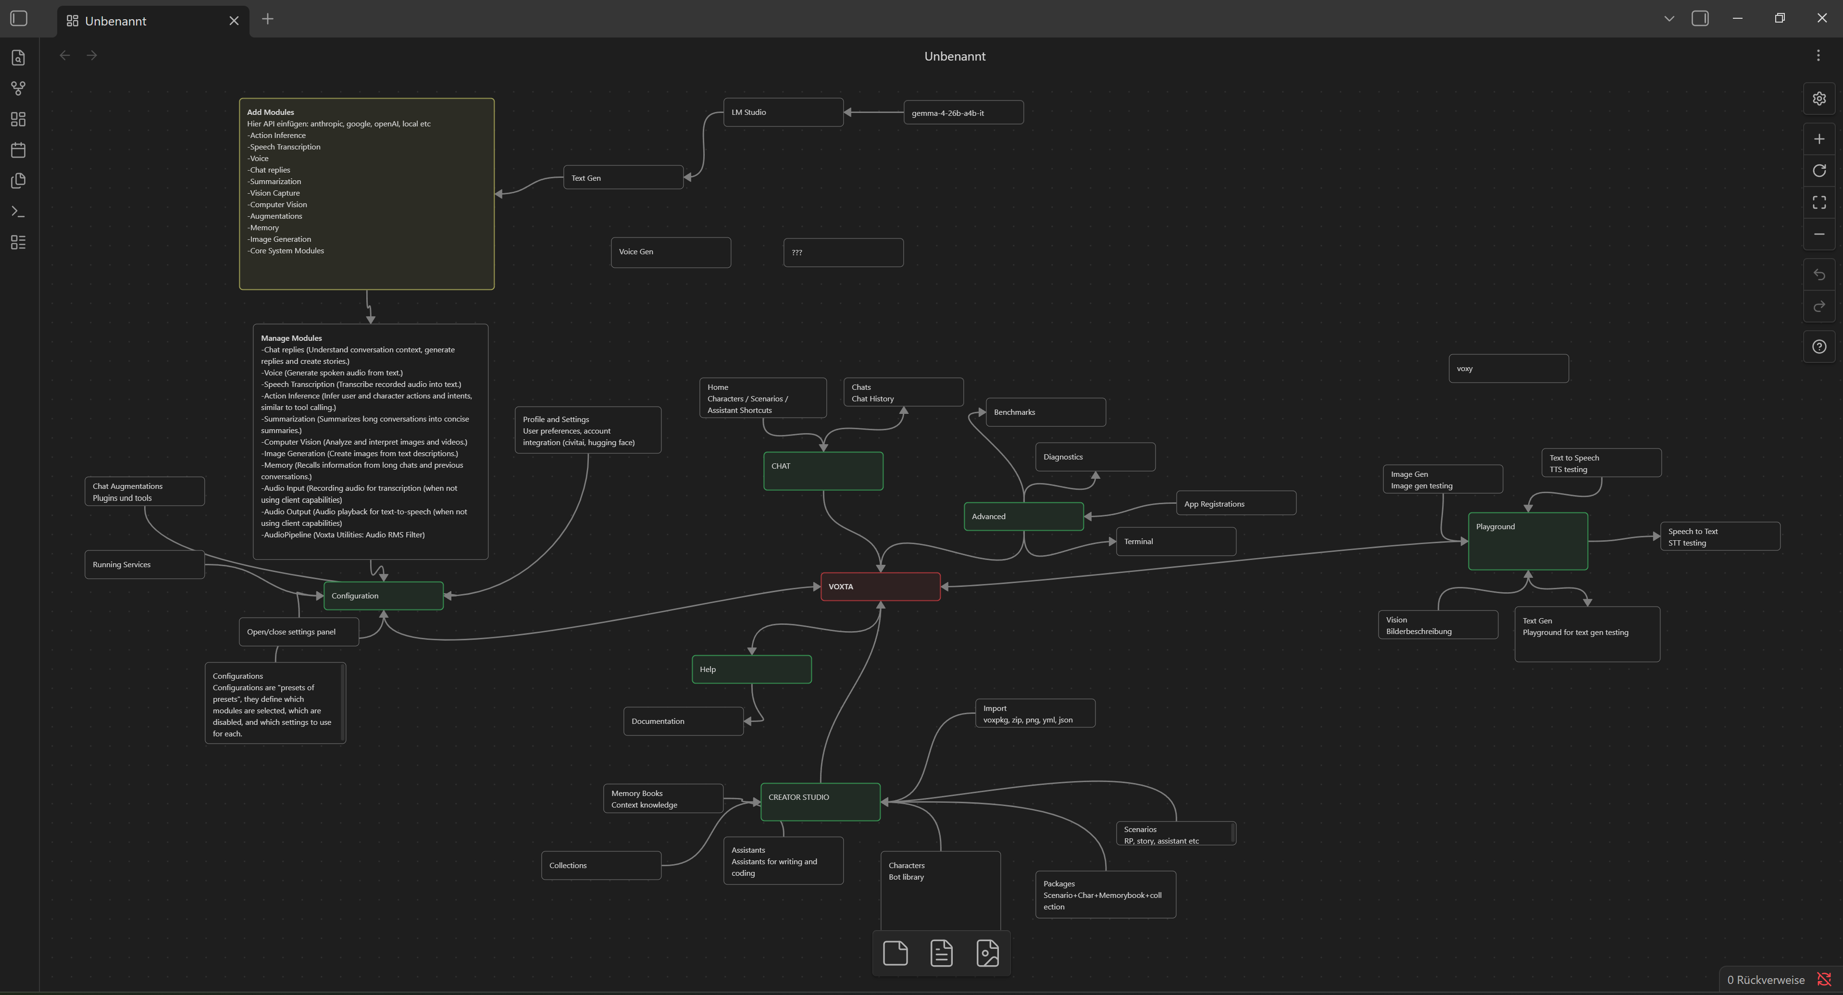Screen dimensions: 1843x995
Task: Select the Voice Gen card
Action: tap(671, 252)
